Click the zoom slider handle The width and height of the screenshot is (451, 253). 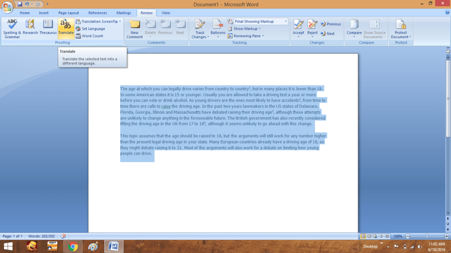click(427, 236)
